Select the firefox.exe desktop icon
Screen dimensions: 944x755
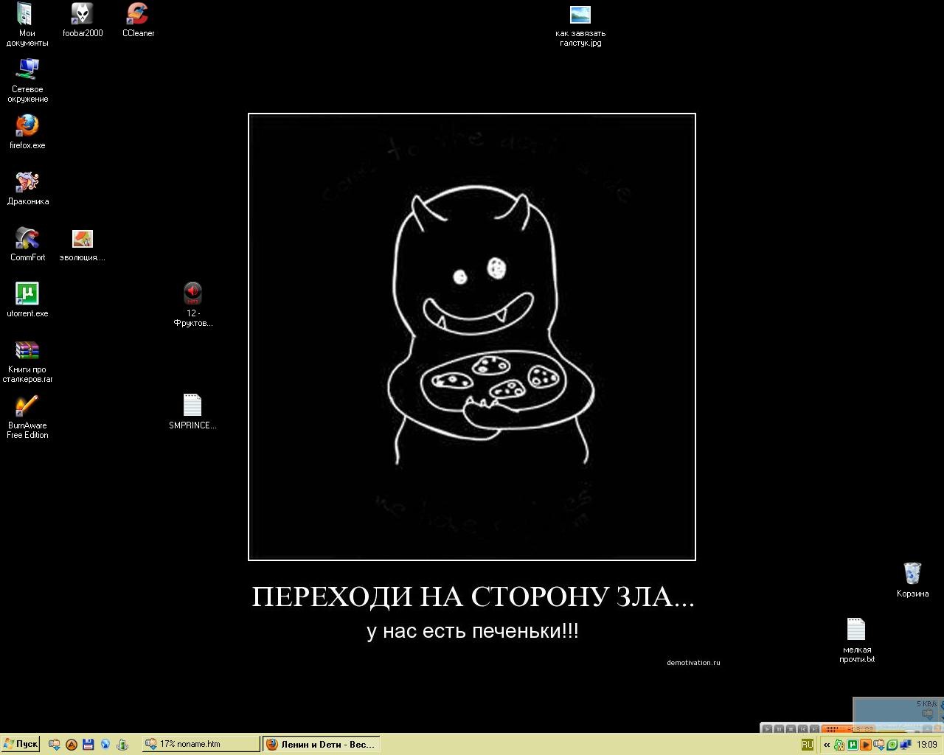point(27,132)
